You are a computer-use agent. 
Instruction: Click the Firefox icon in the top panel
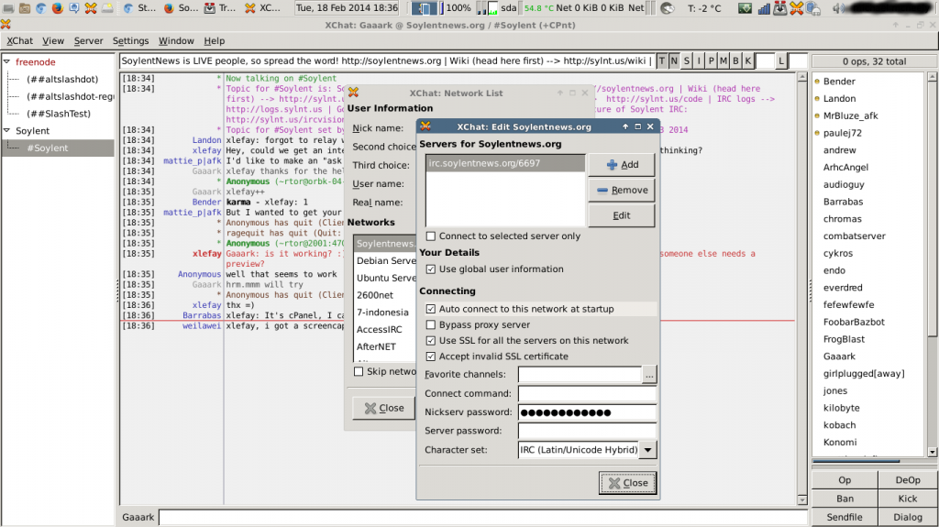58,8
